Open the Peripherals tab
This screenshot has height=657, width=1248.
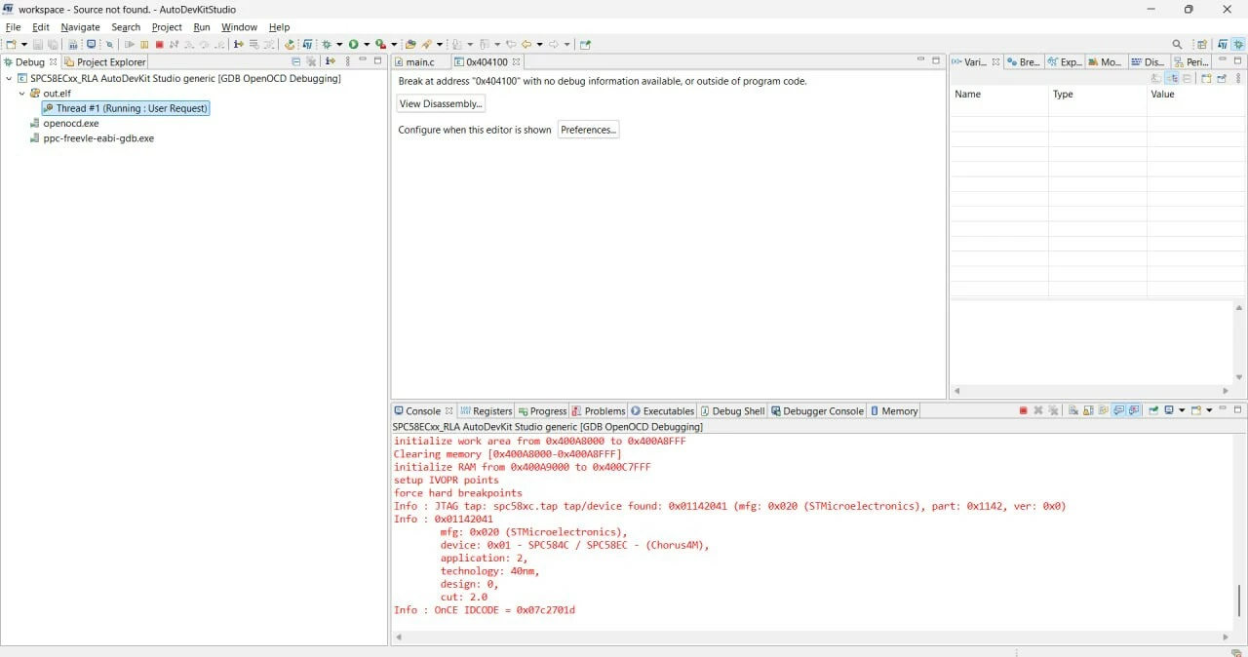pos(1190,61)
